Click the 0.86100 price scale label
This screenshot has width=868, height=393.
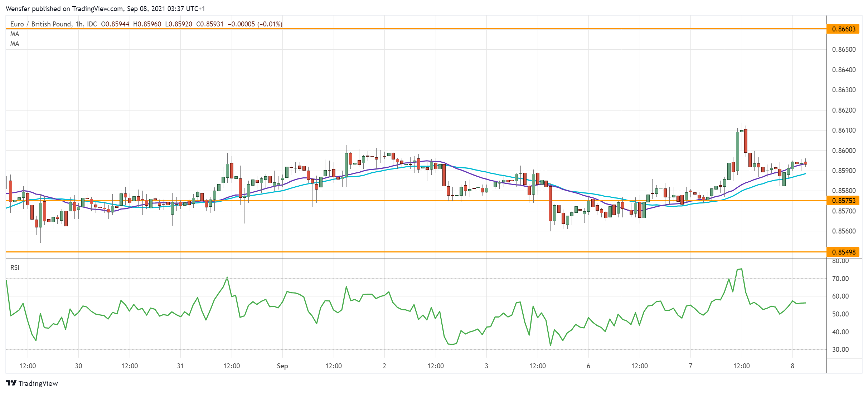point(844,130)
